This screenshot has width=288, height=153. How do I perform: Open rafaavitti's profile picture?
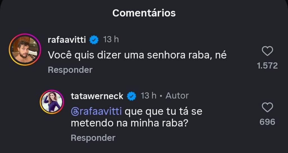[25, 50]
